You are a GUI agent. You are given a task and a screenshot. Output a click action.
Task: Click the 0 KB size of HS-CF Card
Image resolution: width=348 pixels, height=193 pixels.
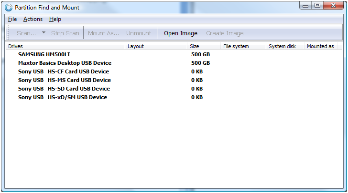coord(197,71)
